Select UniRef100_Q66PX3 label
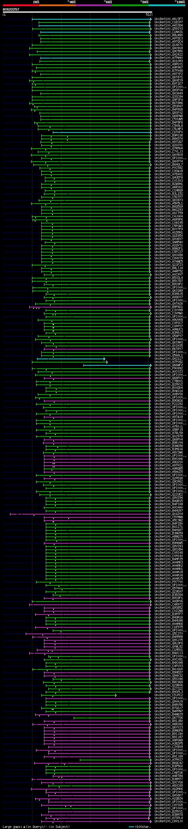The height and width of the screenshot is (829, 188). [169, 378]
